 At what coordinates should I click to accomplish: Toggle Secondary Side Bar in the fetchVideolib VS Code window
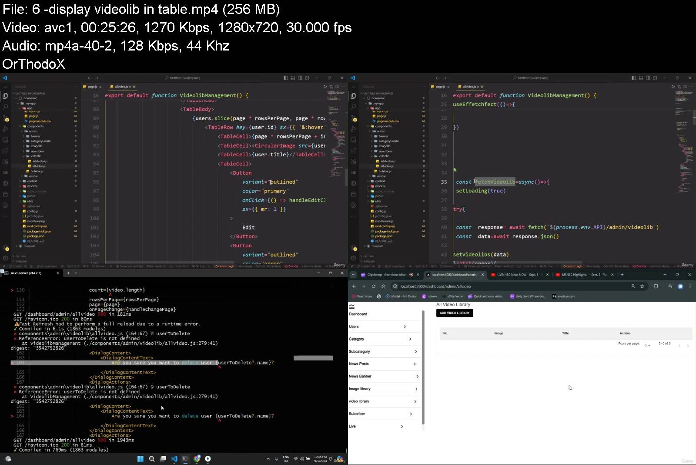tap(648, 78)
